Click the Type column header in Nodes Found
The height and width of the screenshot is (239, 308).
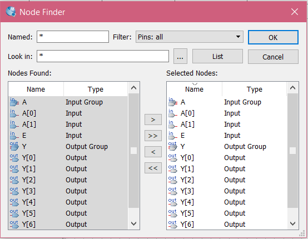96,89
